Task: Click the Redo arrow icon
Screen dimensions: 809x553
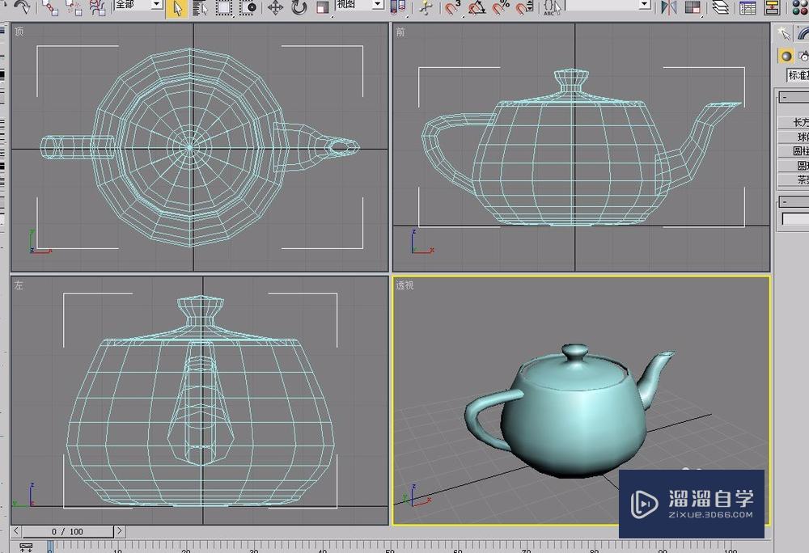Action: pyautogui.click(x=22, y=6)
